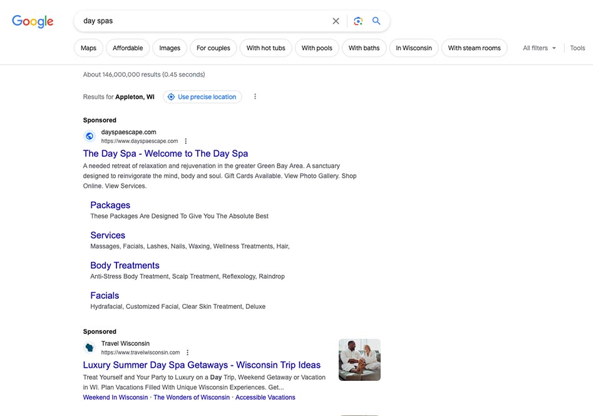This screenshot has height=416, width=593.
Task: Click the magnifying glass search icon
Action: 376,21
